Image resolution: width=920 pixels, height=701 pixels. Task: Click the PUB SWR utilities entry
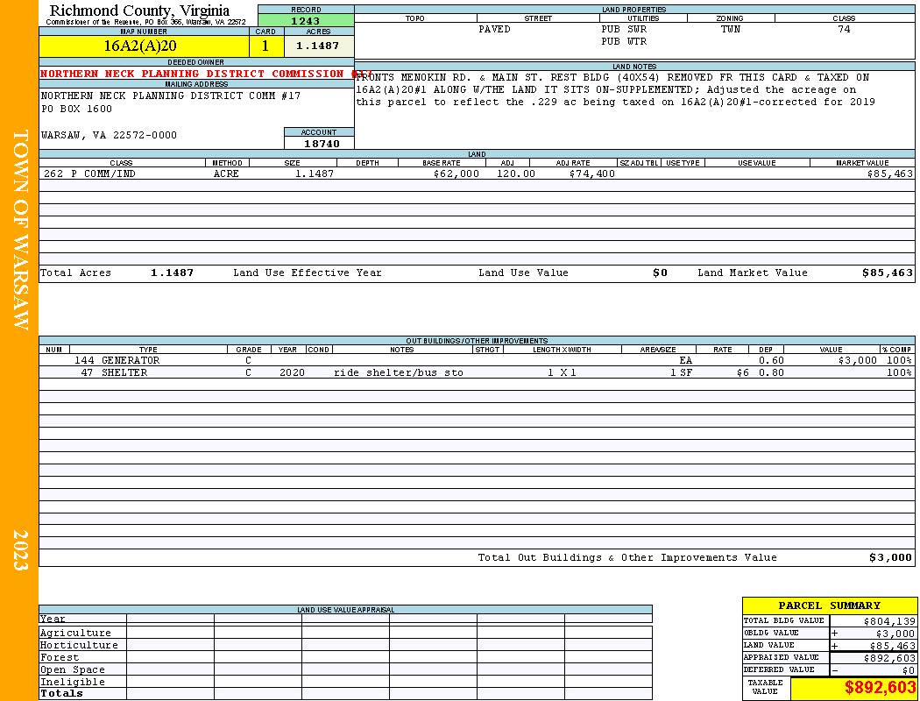(x=624, y=29)
